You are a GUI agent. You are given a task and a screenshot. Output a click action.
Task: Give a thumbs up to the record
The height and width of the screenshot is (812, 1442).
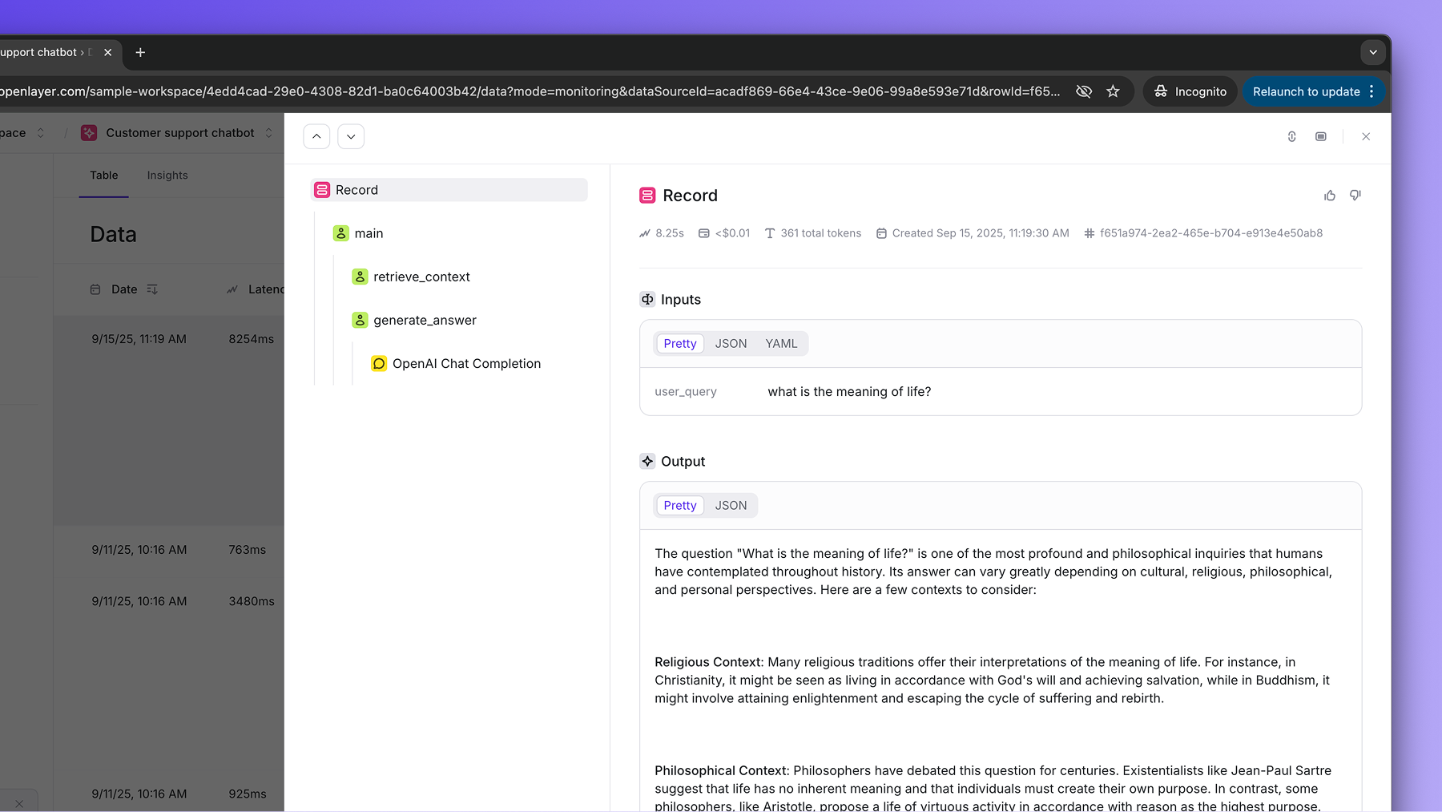1330,196
